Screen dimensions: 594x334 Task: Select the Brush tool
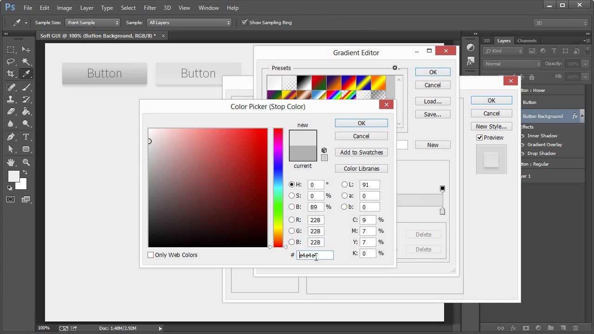[x=26, y=87]
